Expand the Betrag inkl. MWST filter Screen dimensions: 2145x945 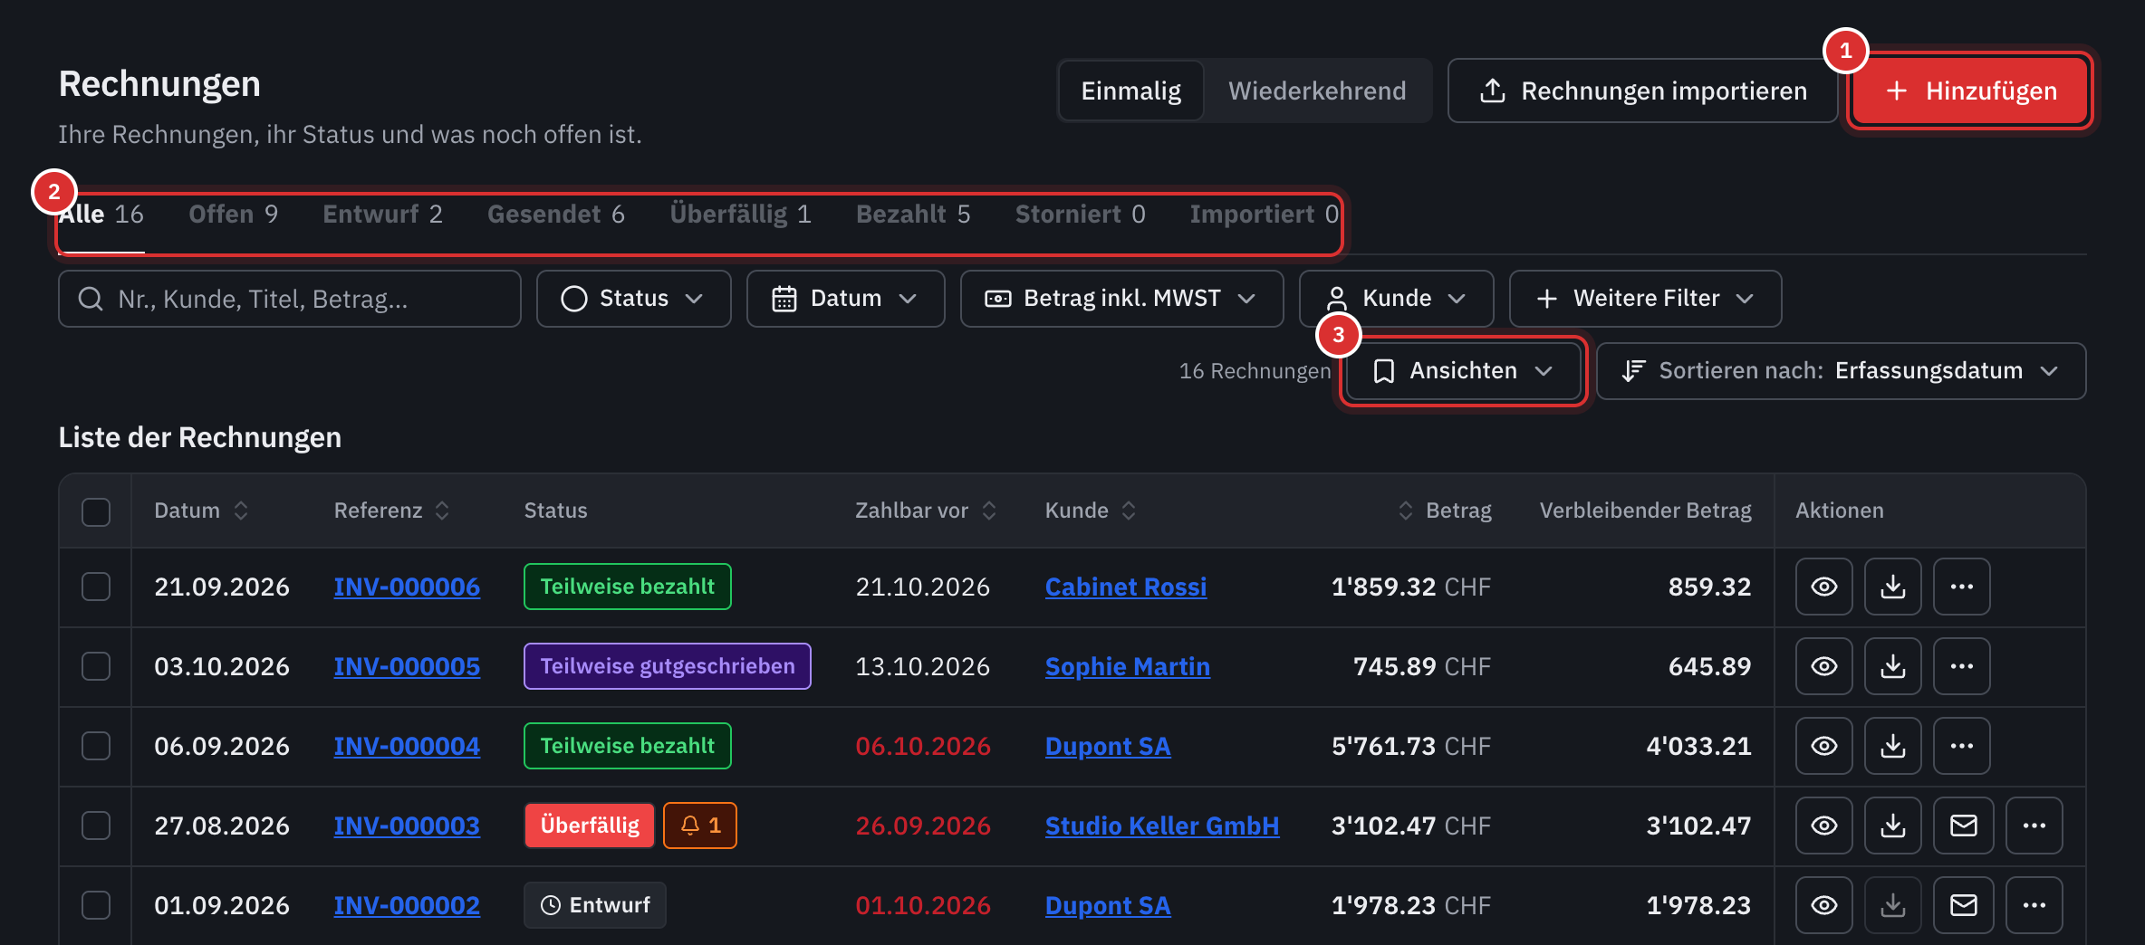(x=1121, y=299)
